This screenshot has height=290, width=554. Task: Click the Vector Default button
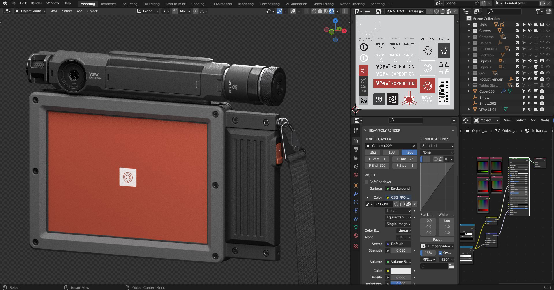click(x=398, y=244)
